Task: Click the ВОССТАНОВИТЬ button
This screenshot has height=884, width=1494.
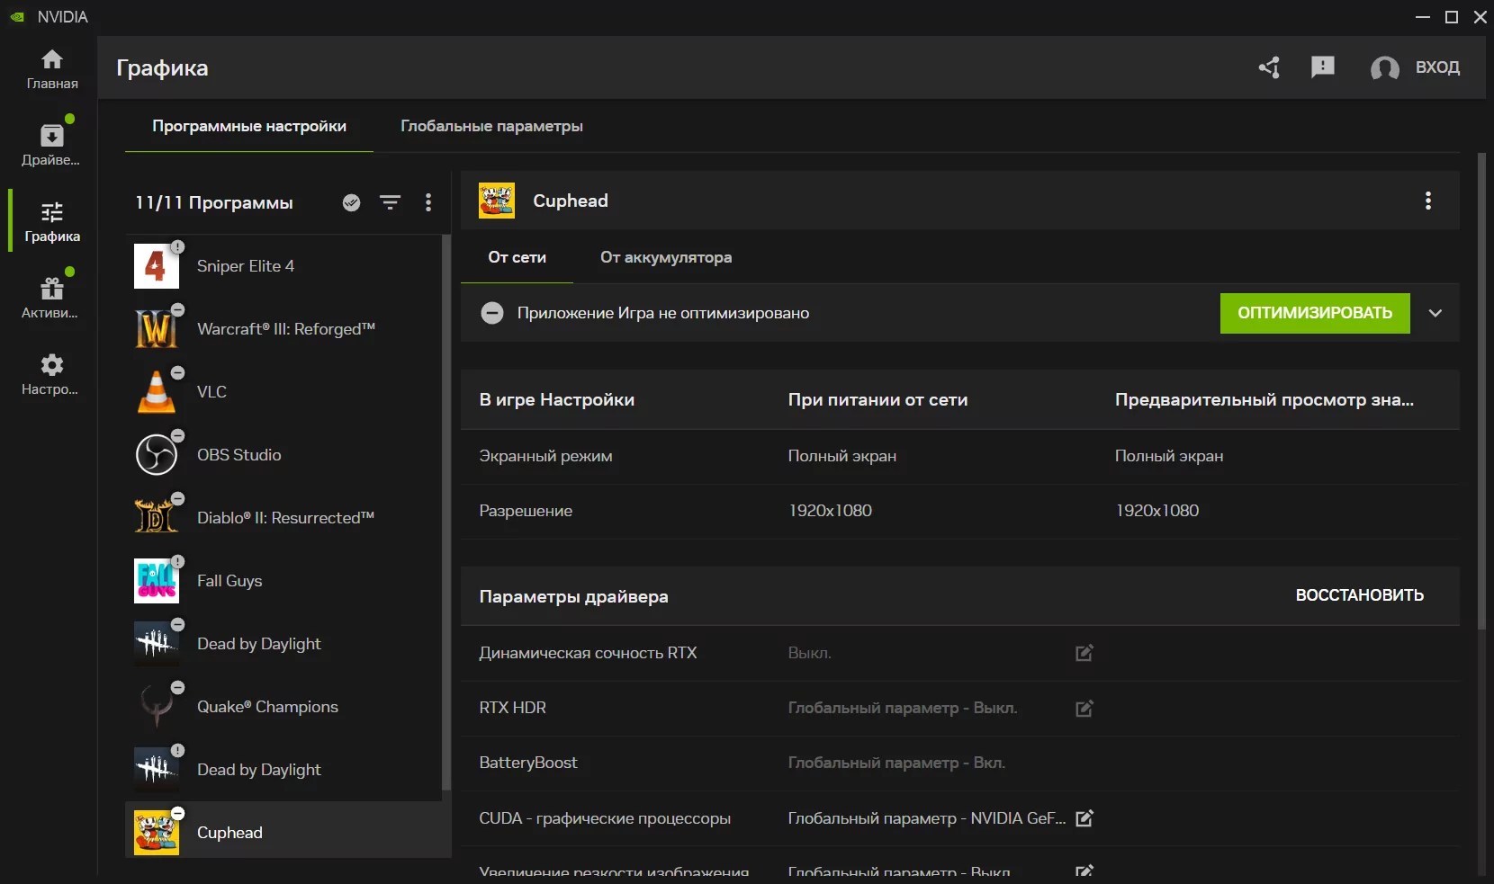Action: tap(1359, 595)
